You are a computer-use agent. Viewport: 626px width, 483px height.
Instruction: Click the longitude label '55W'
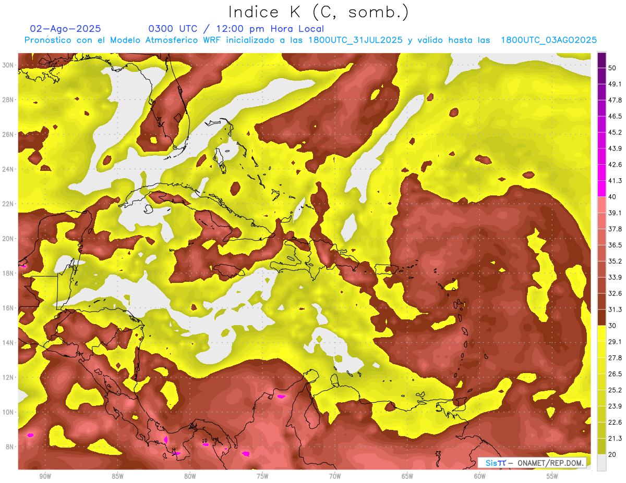point(552,477)
